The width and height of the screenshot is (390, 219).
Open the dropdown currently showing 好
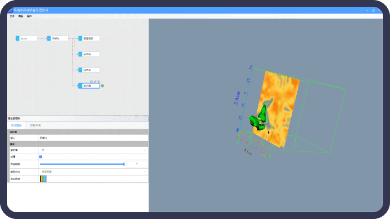click(93, 150)
